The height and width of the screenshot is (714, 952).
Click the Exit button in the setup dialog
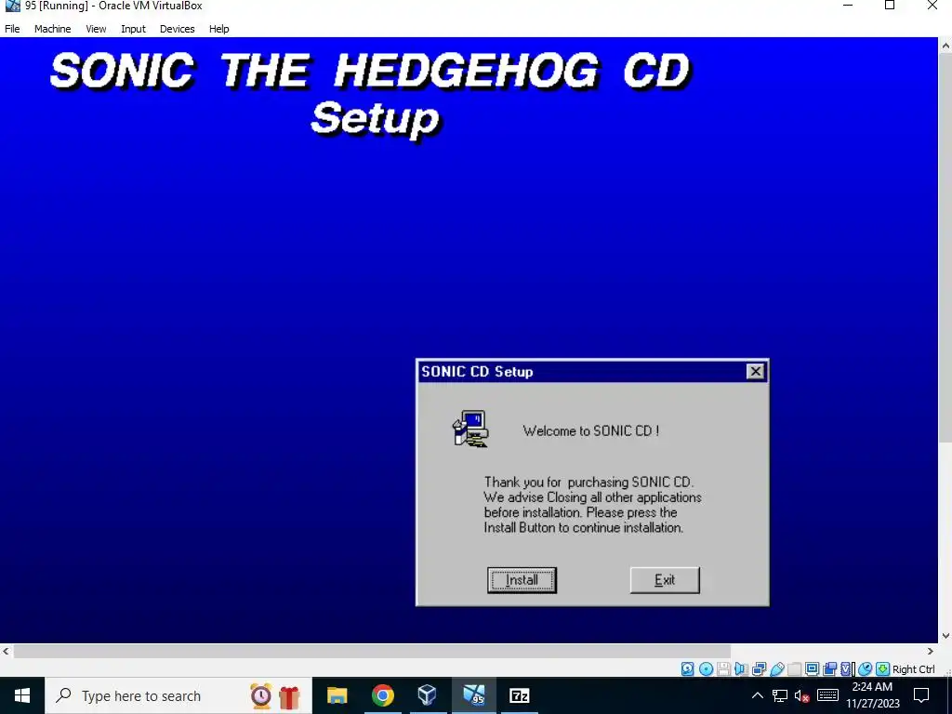click(665, 580)
